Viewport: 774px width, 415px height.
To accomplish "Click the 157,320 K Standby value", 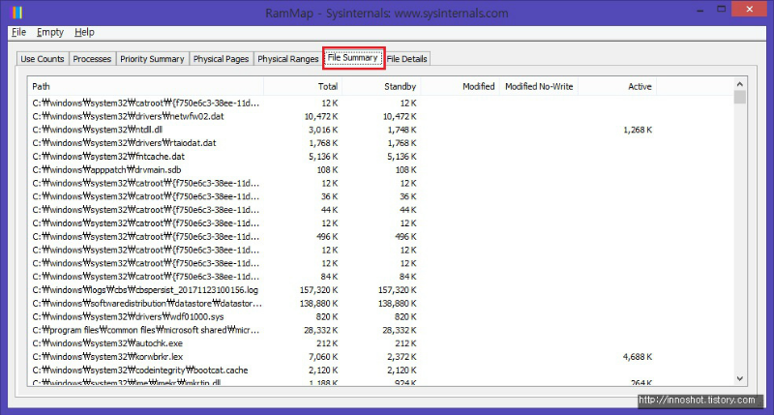I will click(397, 290).
